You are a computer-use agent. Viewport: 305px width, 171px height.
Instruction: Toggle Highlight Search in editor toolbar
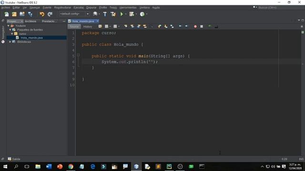(x=145, y=27)
